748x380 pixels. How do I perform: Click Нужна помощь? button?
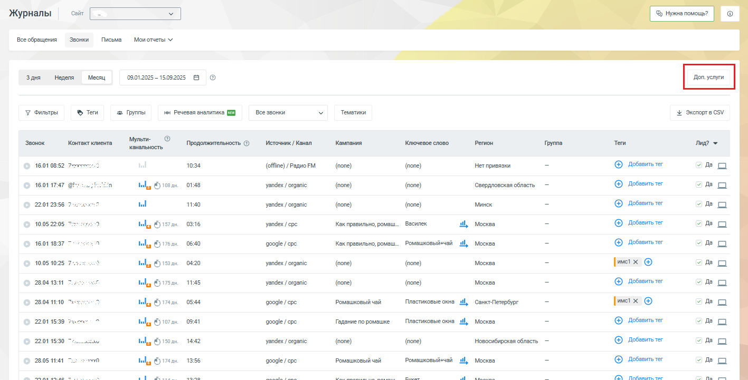(x=683, y=14)
